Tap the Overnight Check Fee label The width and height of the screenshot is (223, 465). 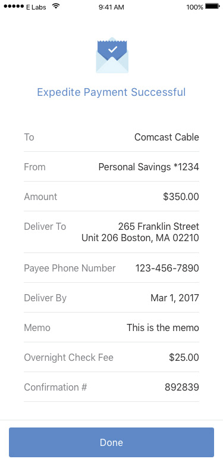click(x=69, y=357)
